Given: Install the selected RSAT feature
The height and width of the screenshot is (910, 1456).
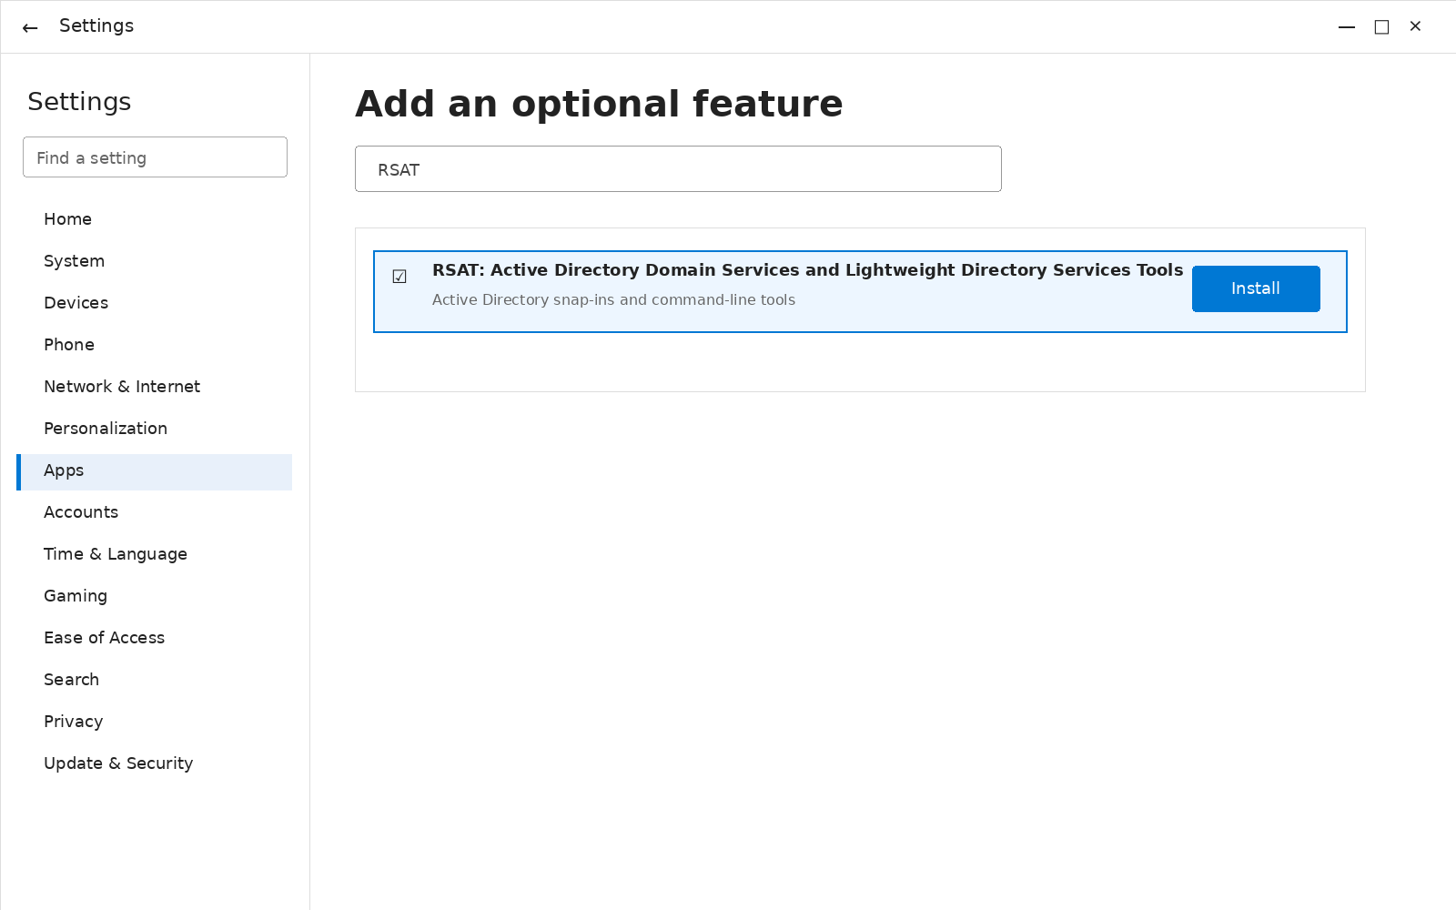Looking at the screenshot, I should 1256,288.
